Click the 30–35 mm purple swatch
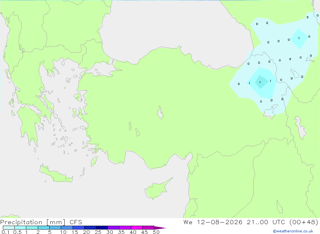The height and width of the screenshot is (234, 320). click(x=113, y=228)
